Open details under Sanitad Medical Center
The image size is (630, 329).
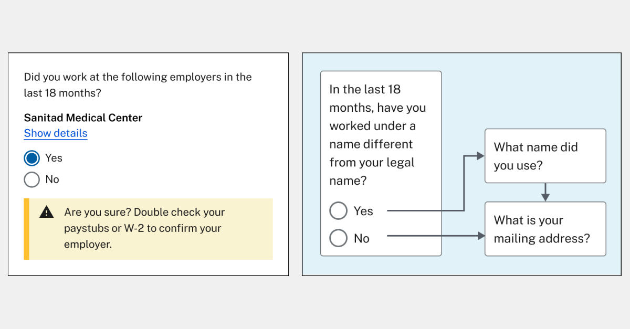[55, 133]
